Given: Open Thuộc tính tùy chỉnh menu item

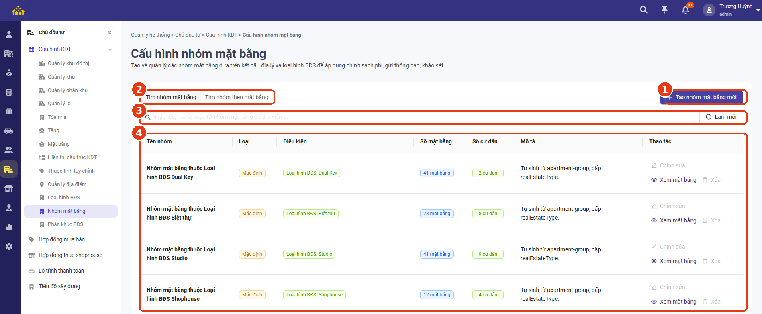Looking at the screenshot, I should pyautogui.click(x=71, y=171).
